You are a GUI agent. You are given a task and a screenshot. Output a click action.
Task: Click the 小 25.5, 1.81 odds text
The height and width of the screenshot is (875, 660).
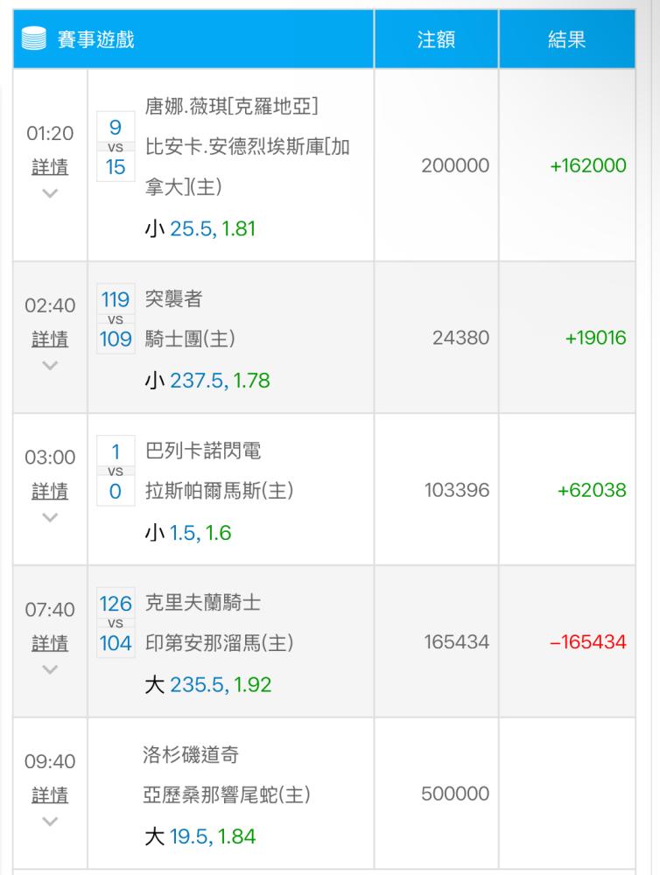click(x=200, y=229)
